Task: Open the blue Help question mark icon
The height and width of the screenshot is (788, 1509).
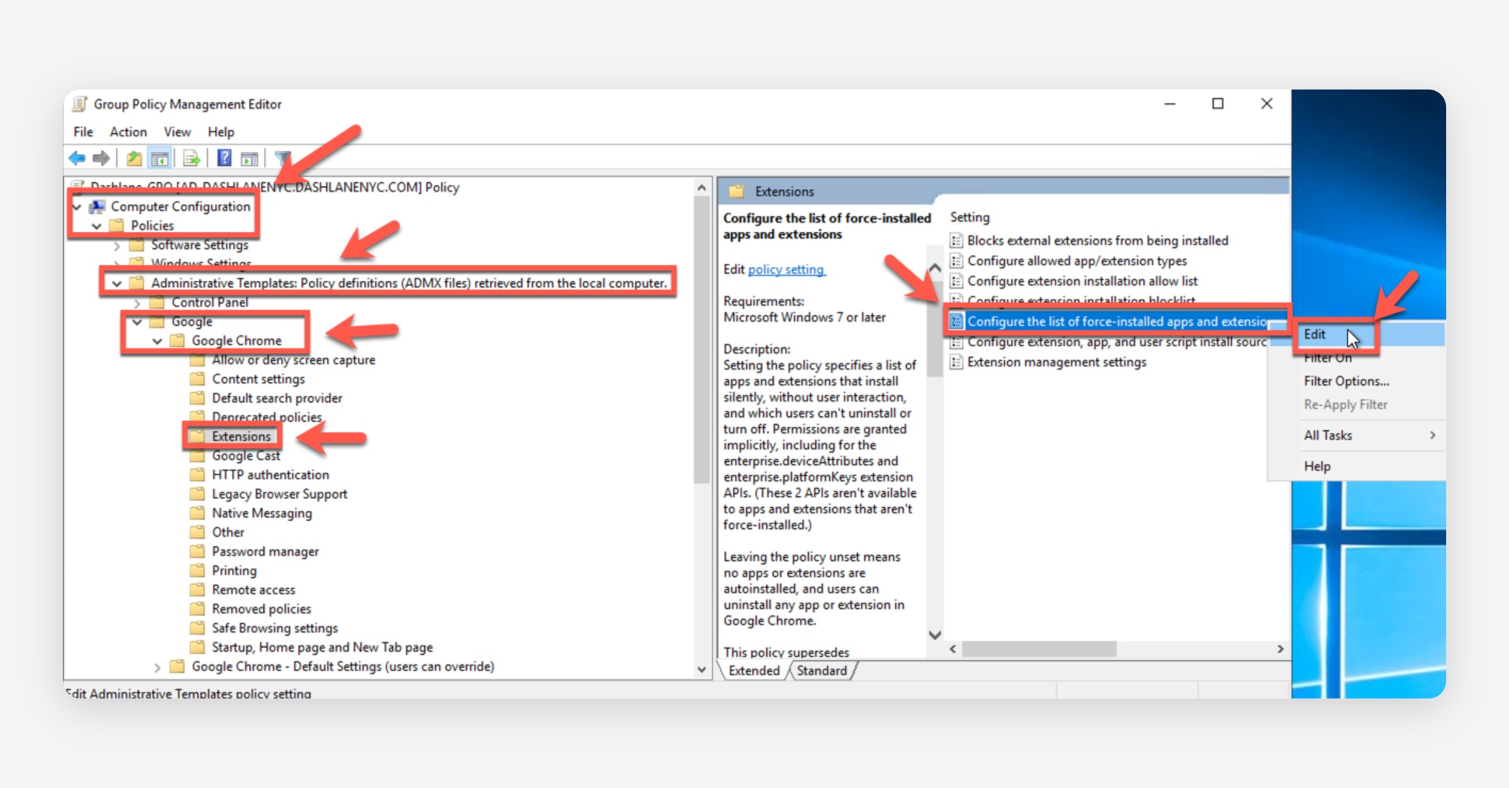Action: point(224,158)
